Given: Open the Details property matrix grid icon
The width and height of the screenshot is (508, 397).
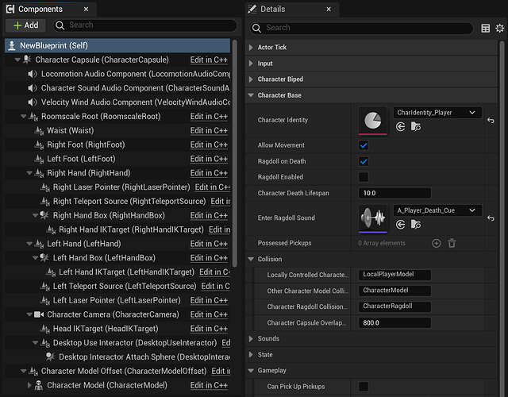Looking at the screenshot, I should pos(486,28).
